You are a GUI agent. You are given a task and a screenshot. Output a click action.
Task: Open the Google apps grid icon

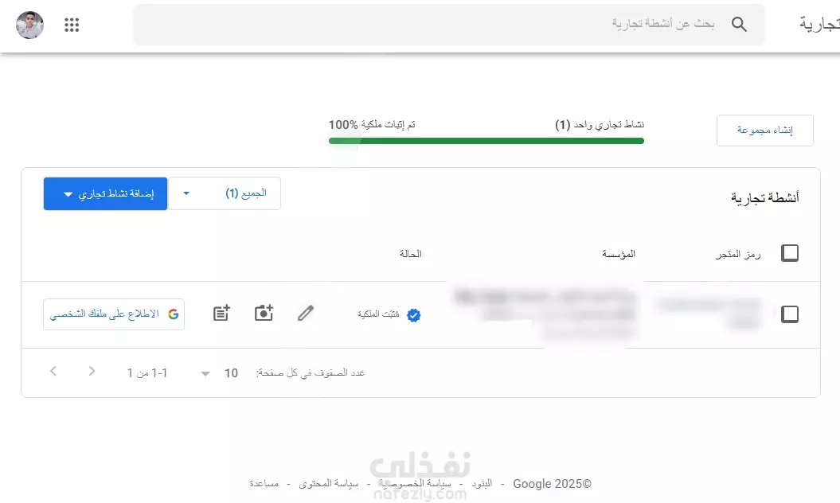coord(72,25)
